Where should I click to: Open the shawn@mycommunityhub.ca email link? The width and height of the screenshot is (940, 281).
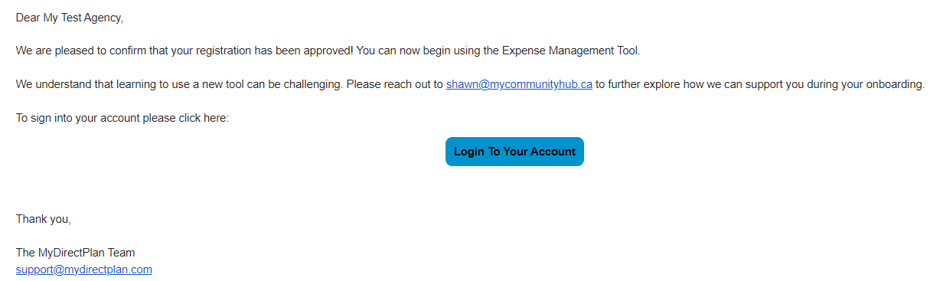[519, 84]
